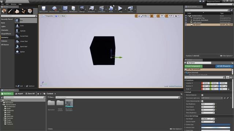Viewport: 234px width, 131px height.
Task: Open the File menu
Action: pyautogui.click(x=2, y=4)
